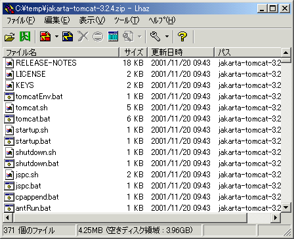294x239 pixels.
Task: Open the ツール(T) menu
Action: (x=127, y=20)
